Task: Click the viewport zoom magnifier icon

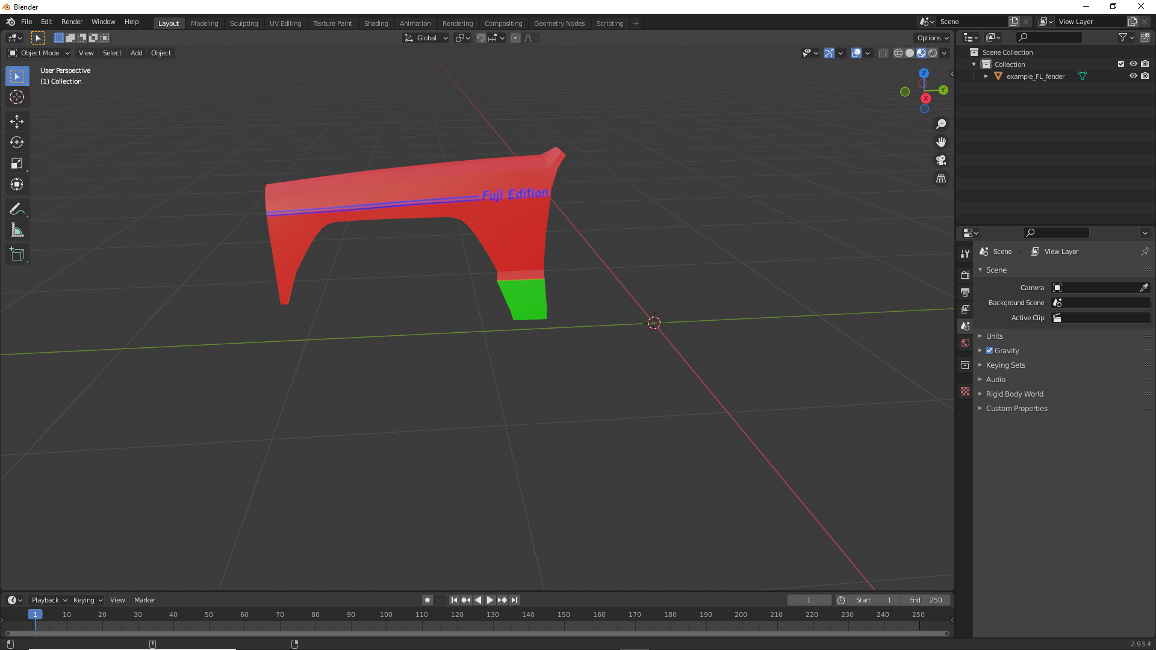Action: [x=941, y=124]
